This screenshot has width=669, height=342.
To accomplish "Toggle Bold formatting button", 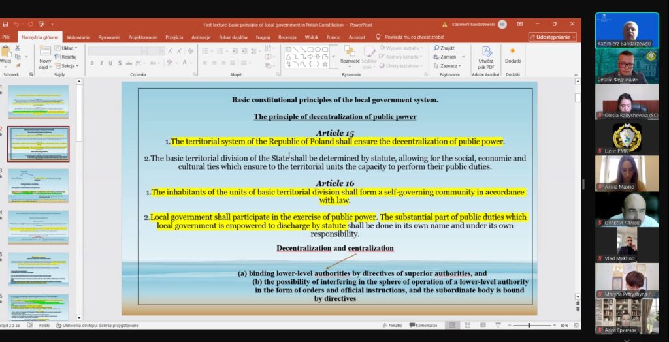I will click(92, 63).
